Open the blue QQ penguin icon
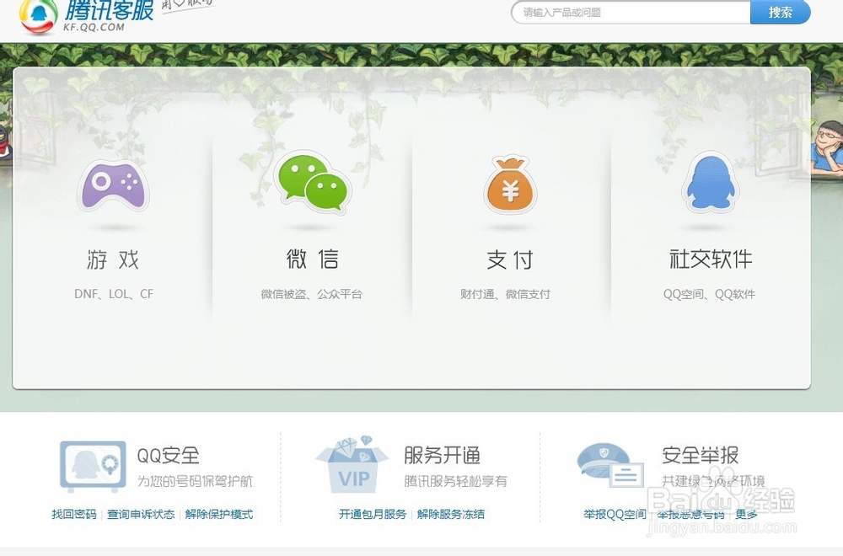Viewport: 843px width, 556px height. click(710, 183)
